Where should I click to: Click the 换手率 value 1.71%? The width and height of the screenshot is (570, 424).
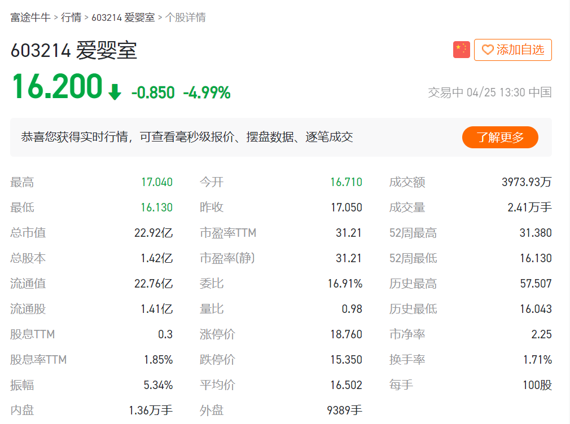537,360
